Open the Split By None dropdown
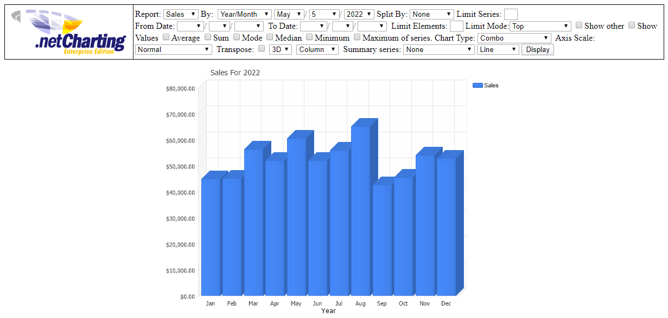 click(431, 15)
